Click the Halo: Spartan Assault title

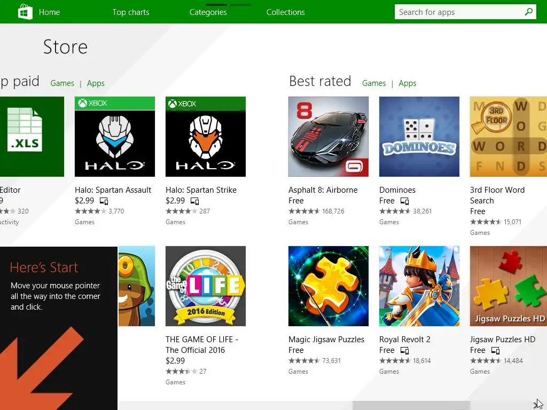coord(113,190)
